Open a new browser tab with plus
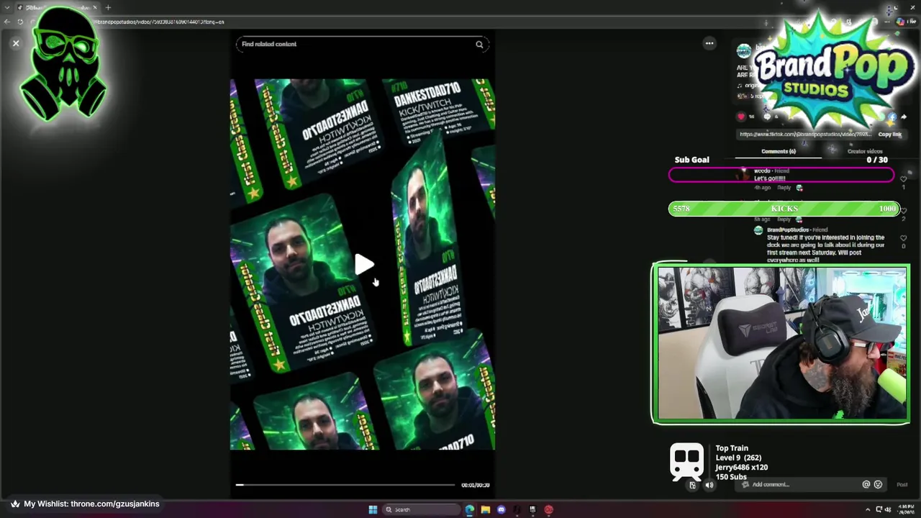 [108, 8]
